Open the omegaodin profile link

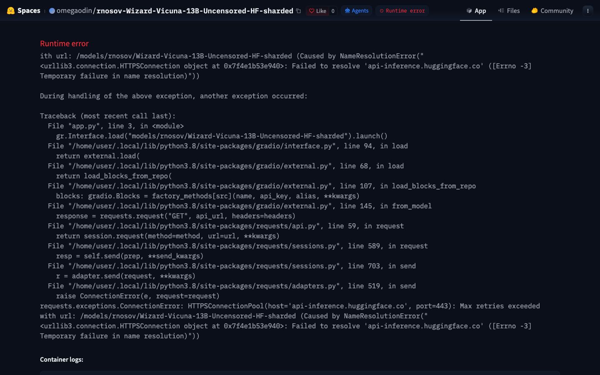tap(74, 11)
